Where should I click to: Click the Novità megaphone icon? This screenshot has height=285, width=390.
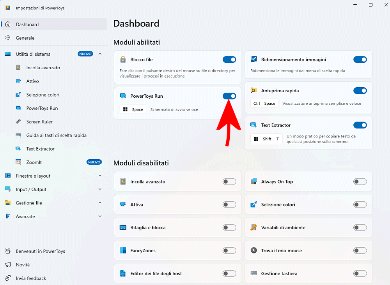pyautogui.click(x=8, y=264)
